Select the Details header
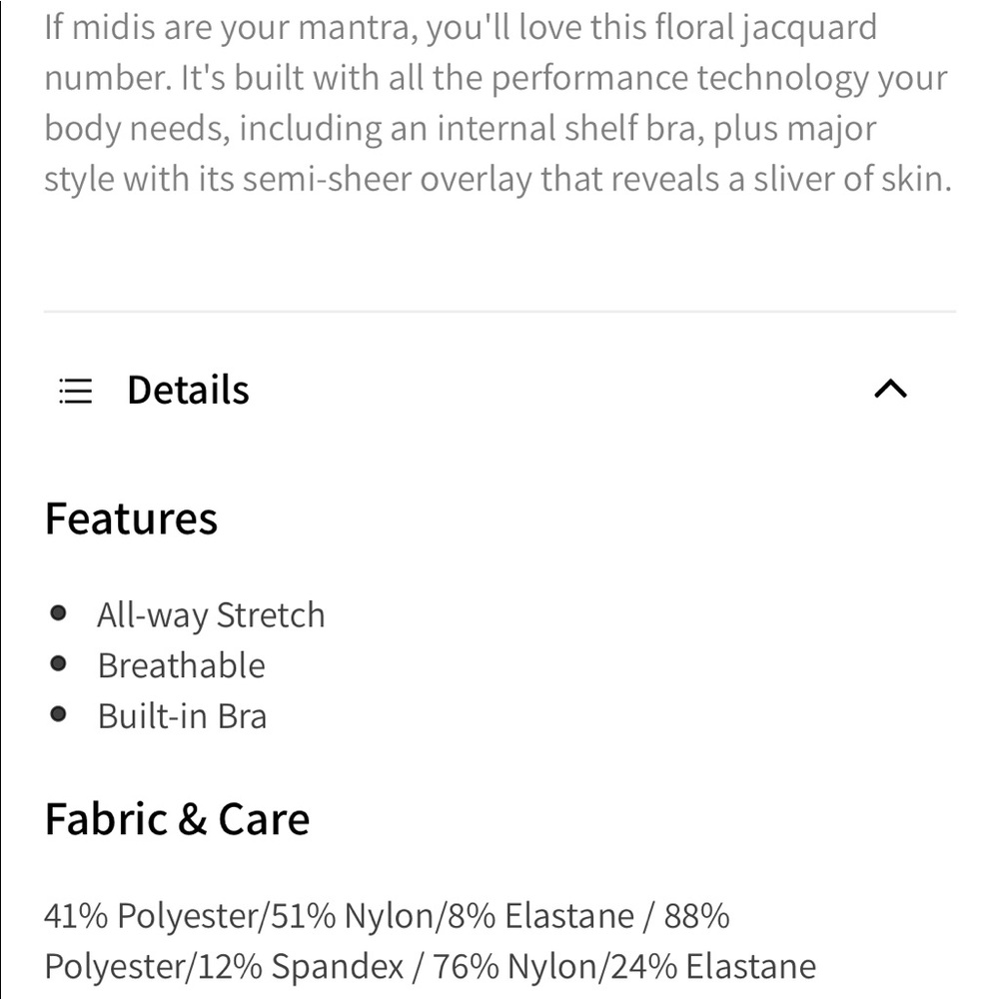The image size is (999, 999). [187, 390]
